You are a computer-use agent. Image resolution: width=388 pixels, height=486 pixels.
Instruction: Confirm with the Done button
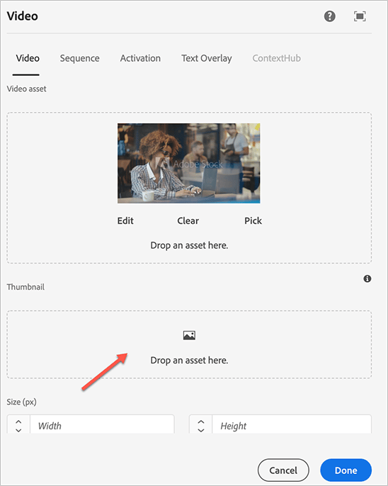tap(346, 470)
